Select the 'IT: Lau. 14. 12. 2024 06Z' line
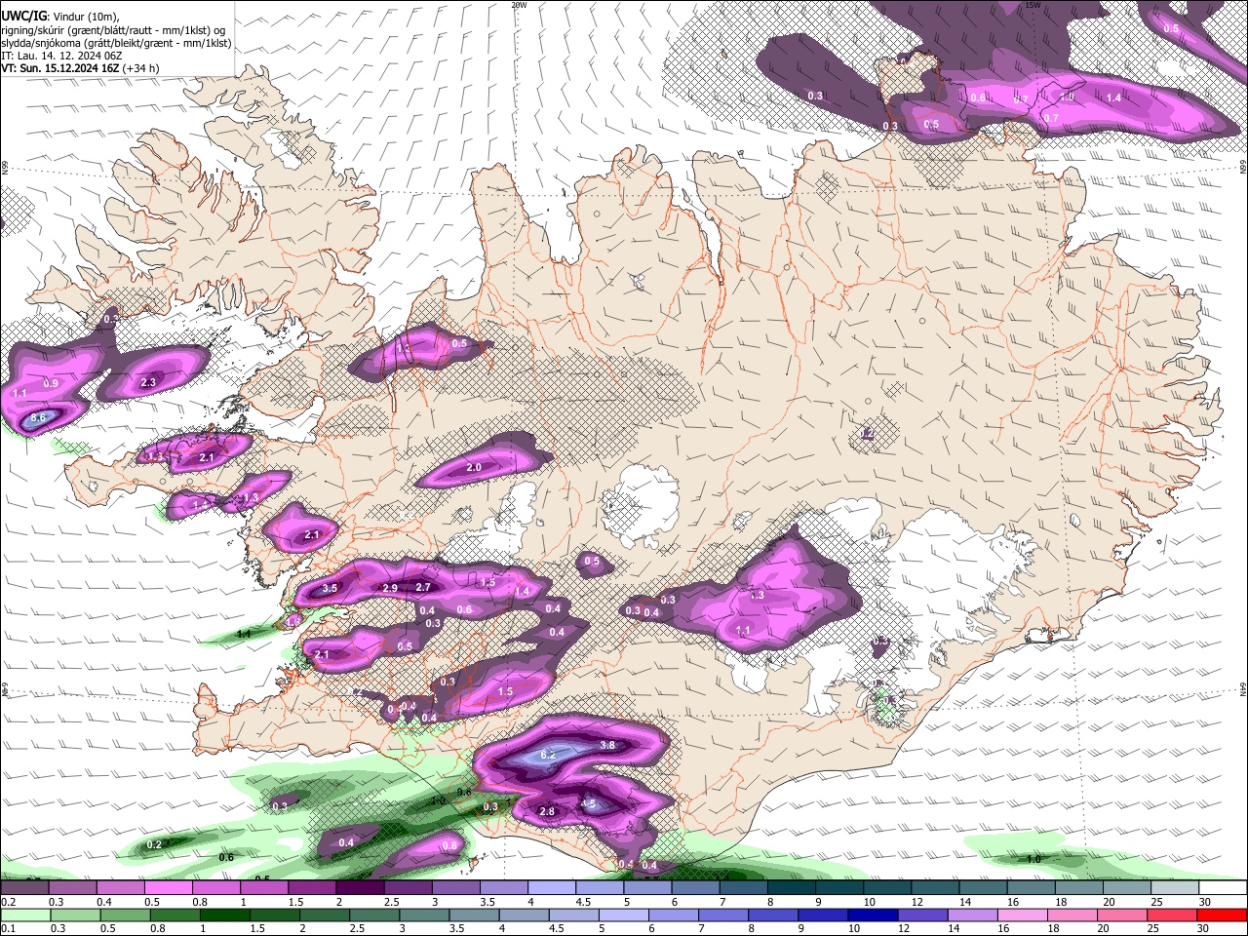1248x936 pixels. click(x=61, y=56)
